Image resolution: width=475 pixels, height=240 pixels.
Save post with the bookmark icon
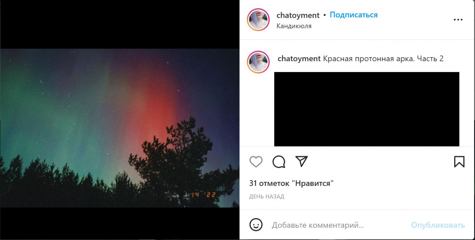click(x=459, y=161)
